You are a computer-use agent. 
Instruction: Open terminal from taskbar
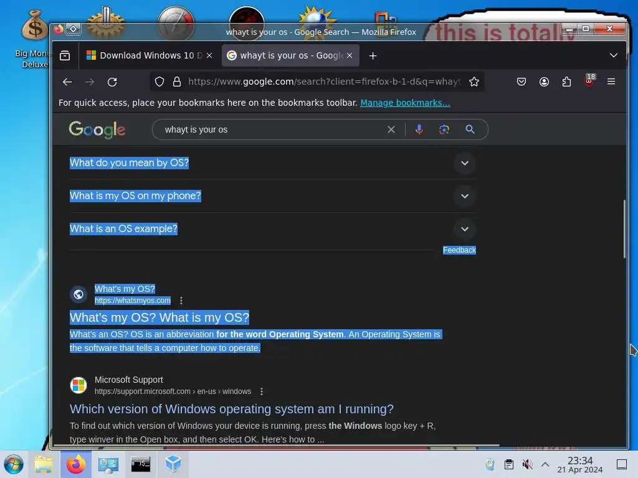pyautogui.click(x=140, y=464)
